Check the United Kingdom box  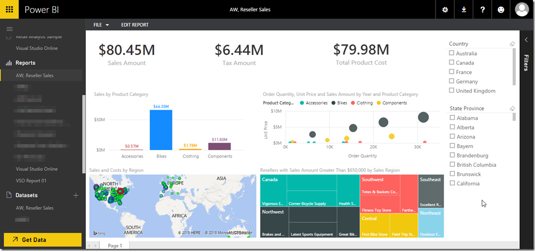pyautogui.click(x=452, y=90)
